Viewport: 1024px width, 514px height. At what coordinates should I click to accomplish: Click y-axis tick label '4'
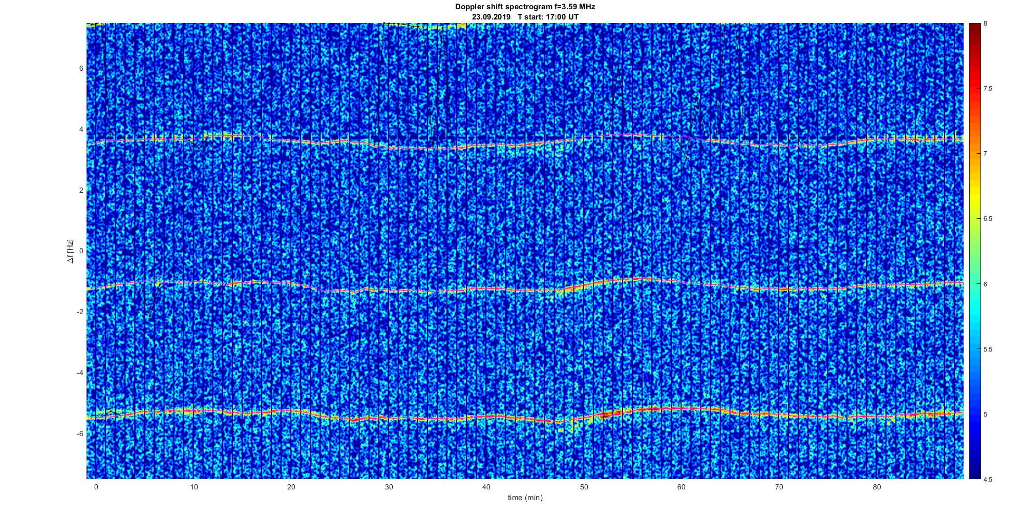tap(81, 129)
